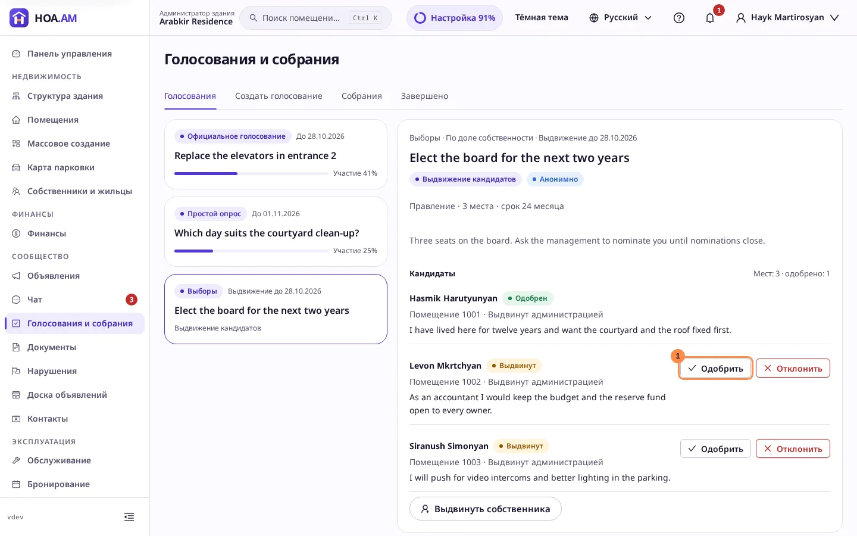Expand the Hayk Martirosyan user menu
Viewport: 857px width, 536px height.
pyautogui.click(x=787, y=18)
